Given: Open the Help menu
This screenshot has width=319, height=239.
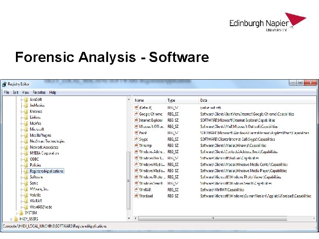Looking at the screenshot, I should [x=52, y=92].
